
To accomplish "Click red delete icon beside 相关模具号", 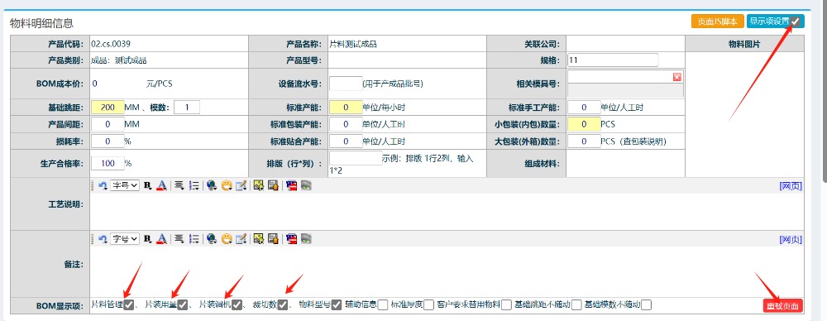I will click(677, 77).
